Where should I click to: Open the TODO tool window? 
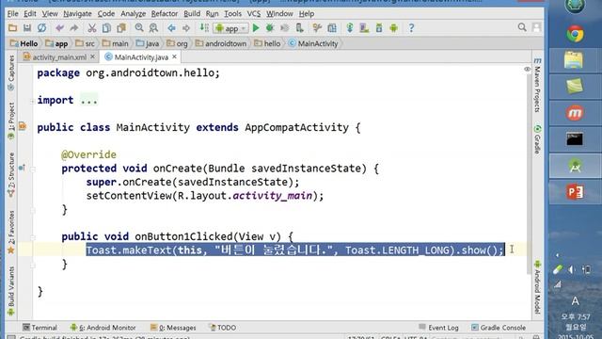click(x=223, y=328)
